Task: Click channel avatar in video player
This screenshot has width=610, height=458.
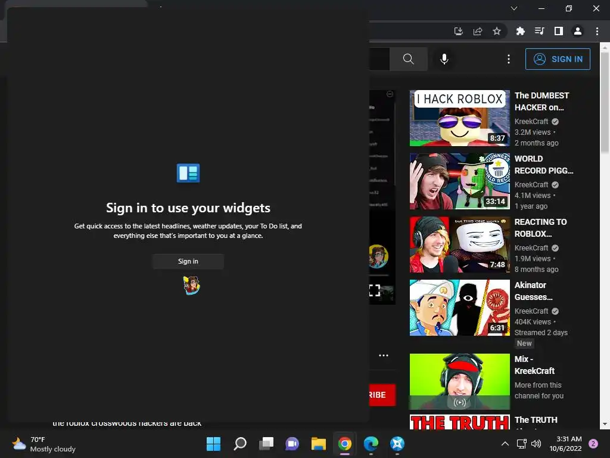Action: tap(378, 256)
